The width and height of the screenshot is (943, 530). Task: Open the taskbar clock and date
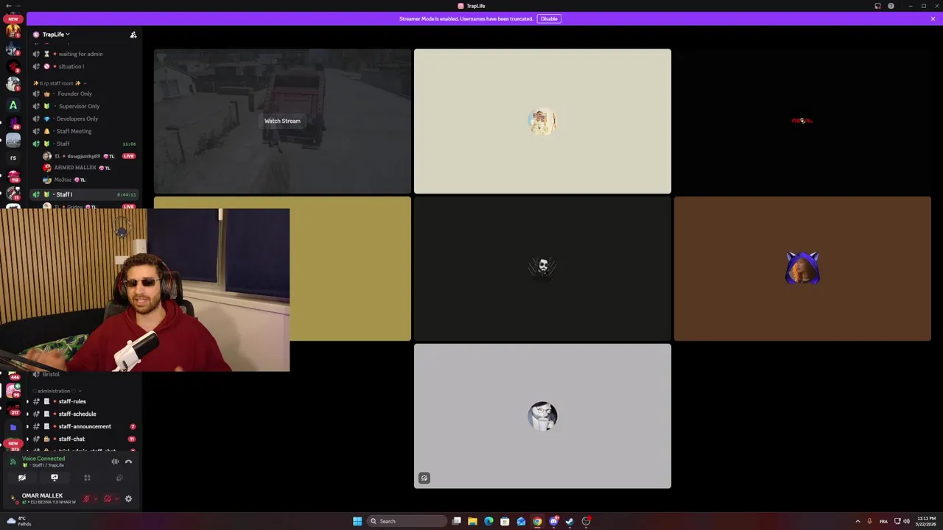click(x=926, y=521)
